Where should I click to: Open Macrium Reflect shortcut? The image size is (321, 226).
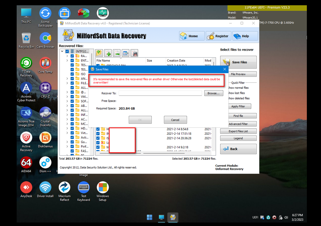65,192
